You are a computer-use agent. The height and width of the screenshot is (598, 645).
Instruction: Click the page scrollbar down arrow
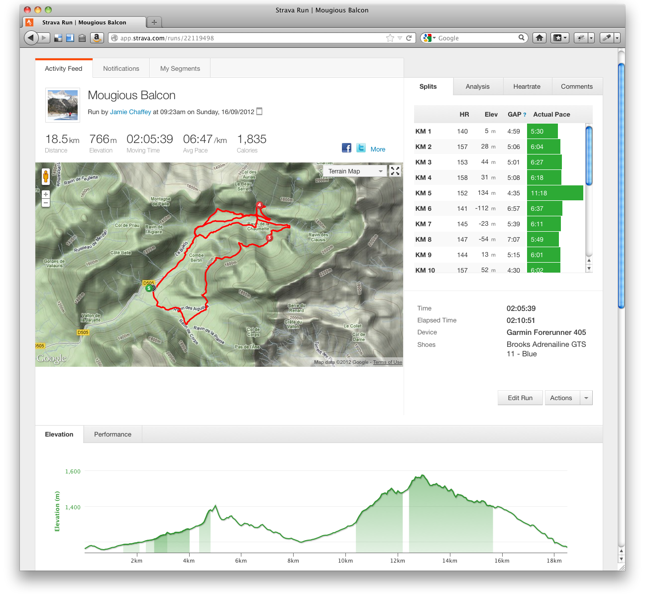pyautogui.click(x=621, y=559)
